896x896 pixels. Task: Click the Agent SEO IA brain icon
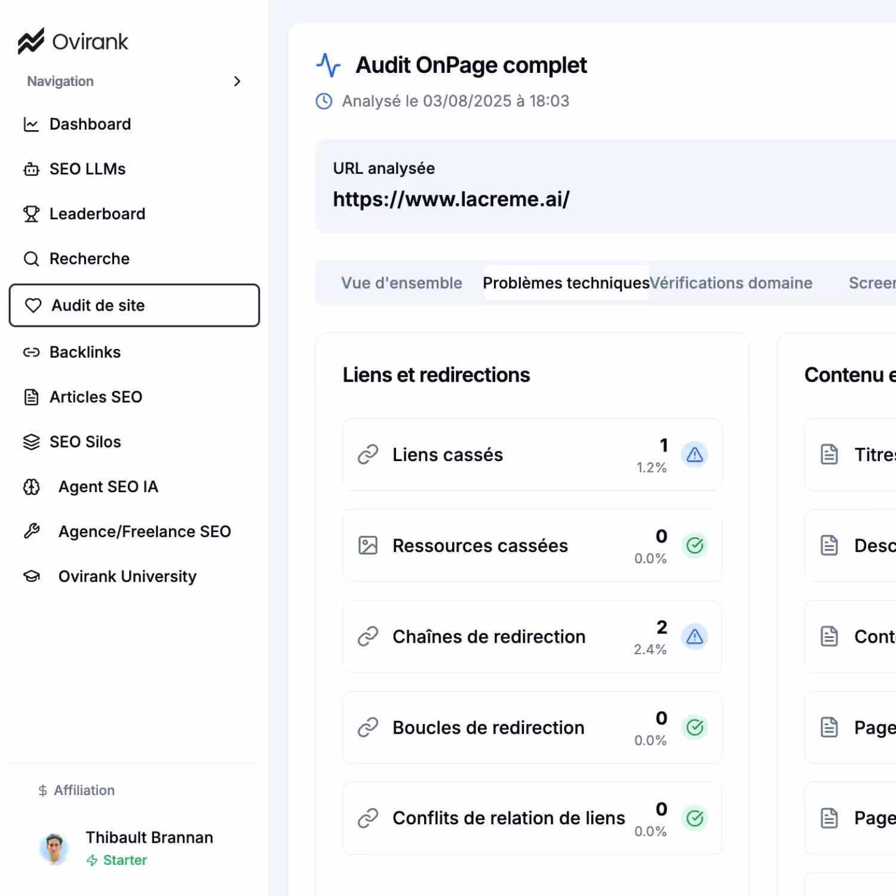click(31, 487)
